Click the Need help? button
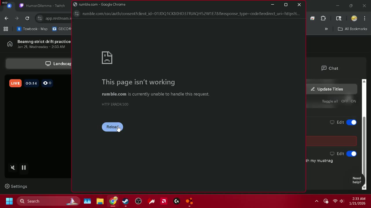Viewport: 371px width, 208px height. pyautogui.click(x=357, y=180)
